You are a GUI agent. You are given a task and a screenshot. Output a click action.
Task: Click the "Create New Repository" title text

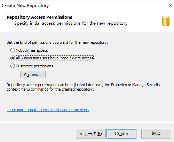(25, 6)
